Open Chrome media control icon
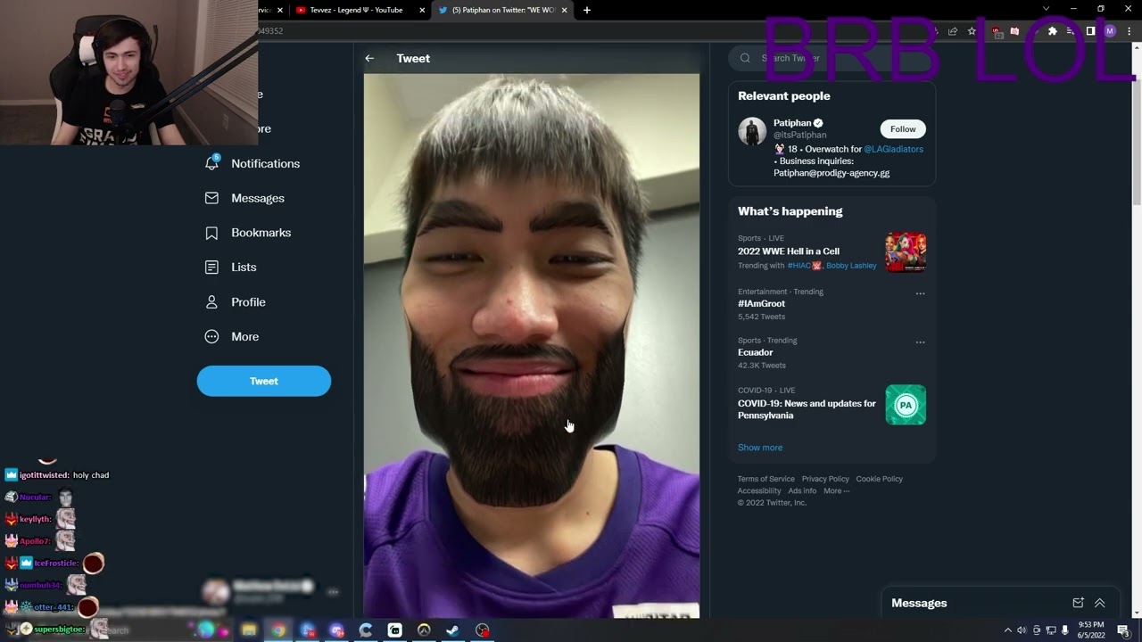This screenshot has width=1142, height=642. click(x=1072, y=31)
